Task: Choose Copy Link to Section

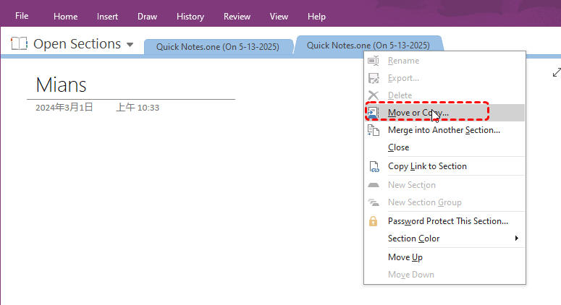Action: (x=444, y=166)
